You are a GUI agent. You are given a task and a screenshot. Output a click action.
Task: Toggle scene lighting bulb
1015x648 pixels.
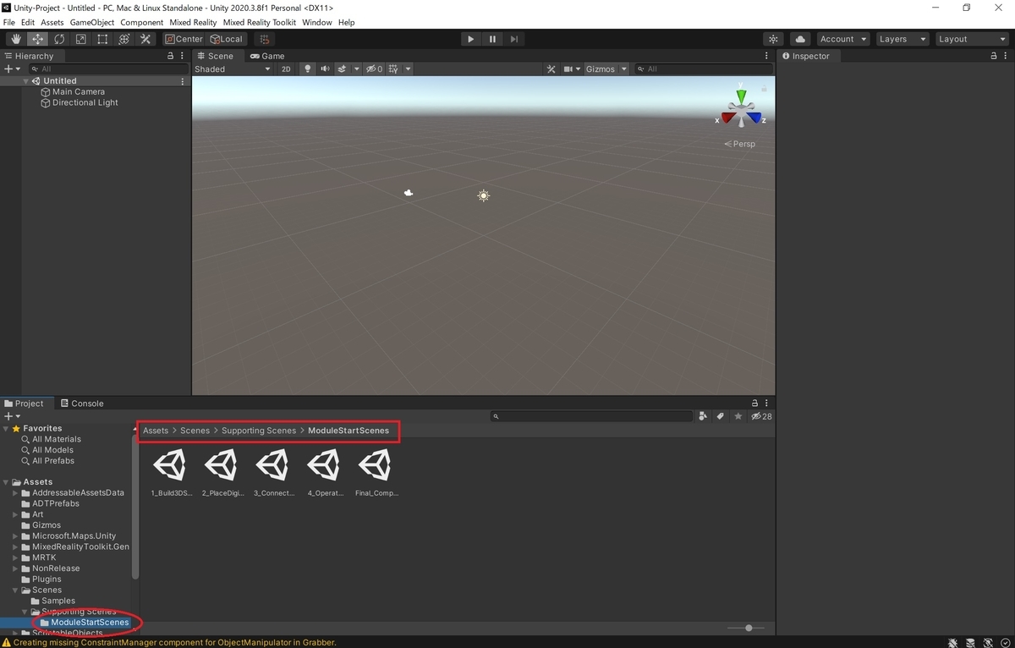pyautogui.click(x=307, y=69)
